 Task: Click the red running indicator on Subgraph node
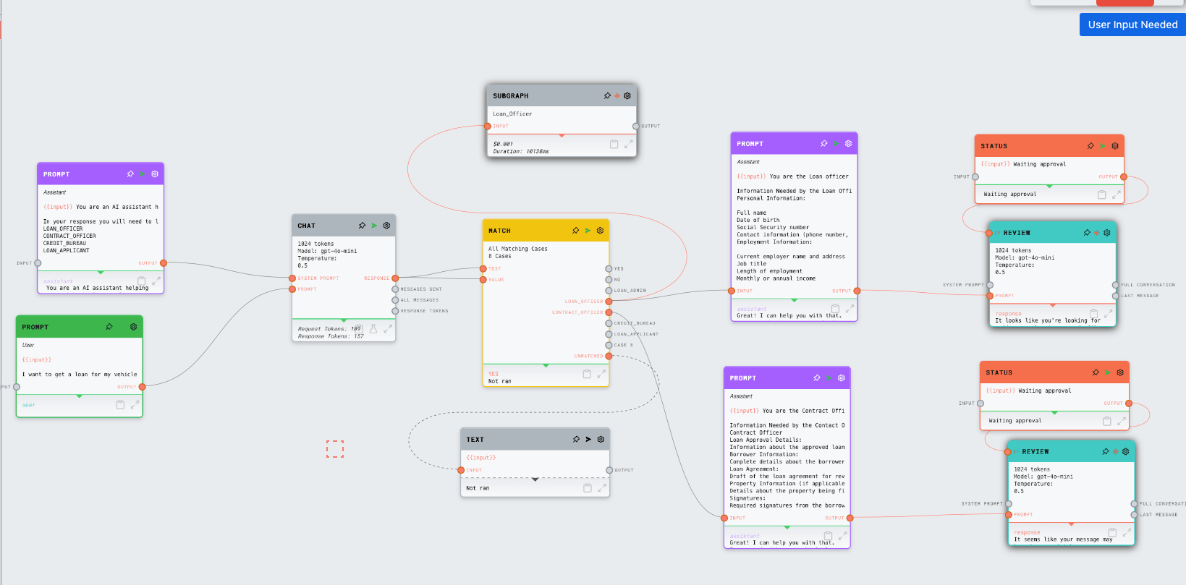coord(617,95)
